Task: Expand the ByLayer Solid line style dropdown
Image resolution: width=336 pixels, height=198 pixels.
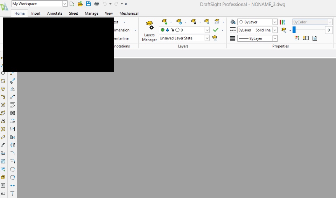Action: pos(275,30)
